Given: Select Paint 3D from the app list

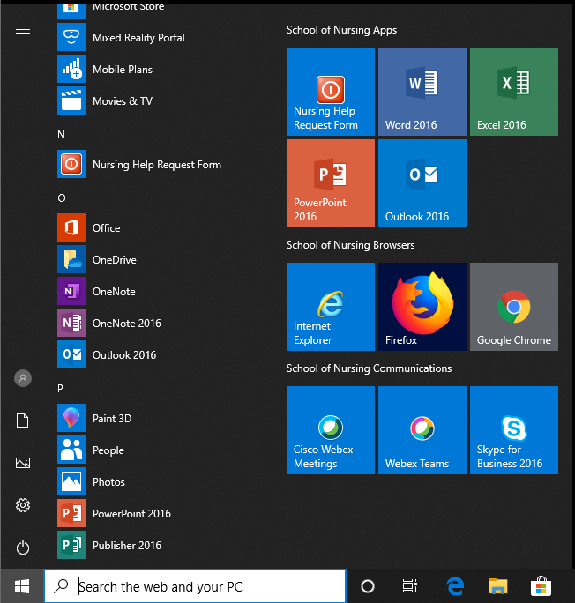Looking at the screenshot, I should (x=112, y=418).
